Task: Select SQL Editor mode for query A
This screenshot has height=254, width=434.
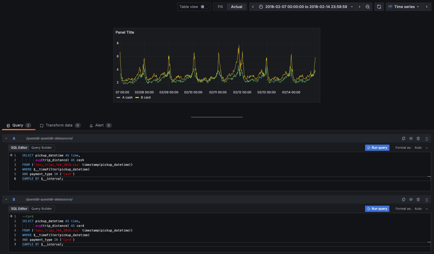Action: click(x=19, y=148)
